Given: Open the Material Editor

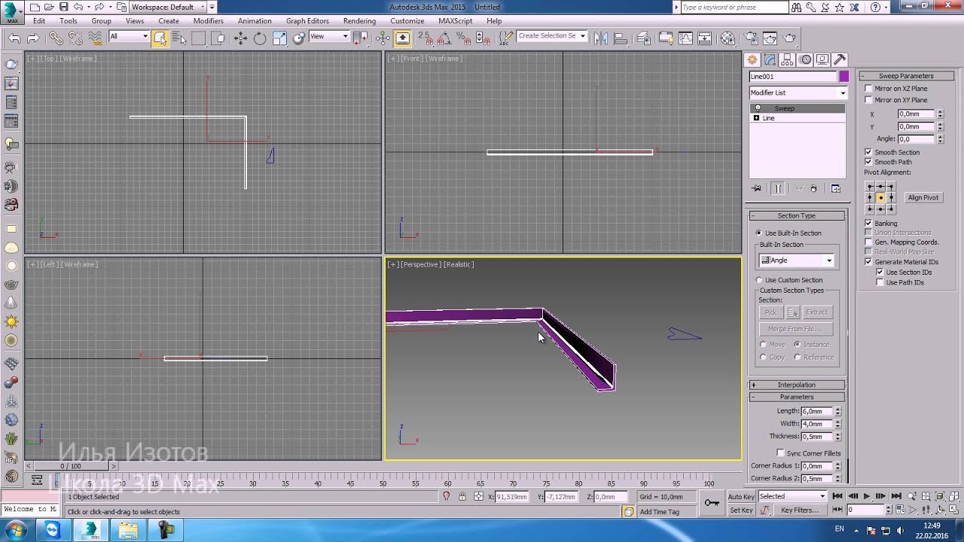Looking at the screenshot, I should (728, 38).
